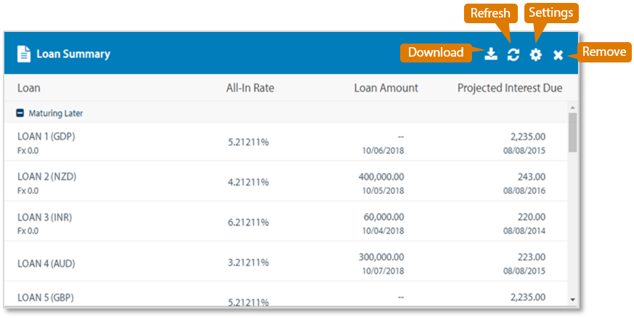The height and width of the screenshot is (318, 634).
Task: Click Projected Interest Due column header
Action: point(509,88)
